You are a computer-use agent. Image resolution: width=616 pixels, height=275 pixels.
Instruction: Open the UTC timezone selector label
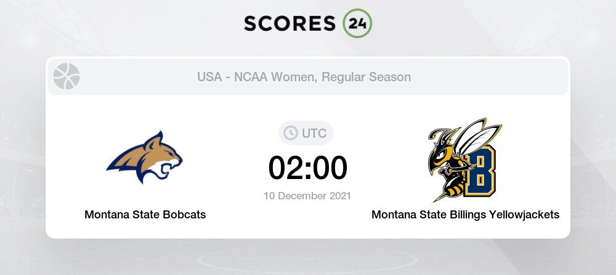[x=314, y=133]
